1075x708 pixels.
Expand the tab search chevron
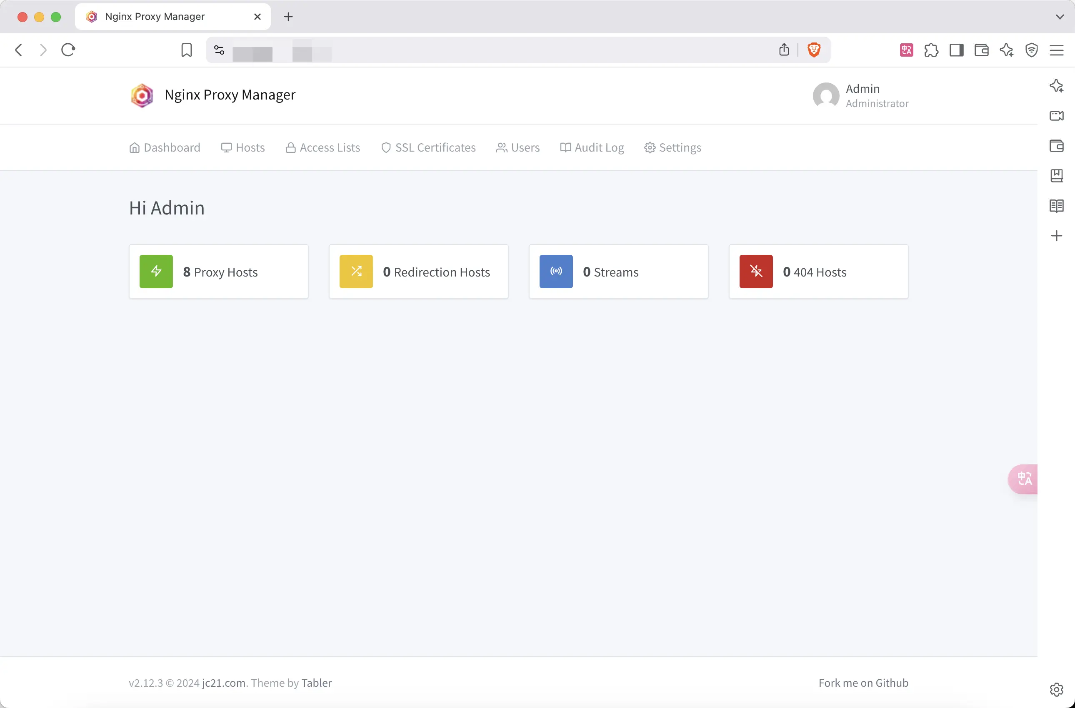pos(1060,17)
